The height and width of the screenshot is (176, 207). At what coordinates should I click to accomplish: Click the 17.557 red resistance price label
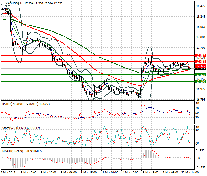(x=200, y=56)
